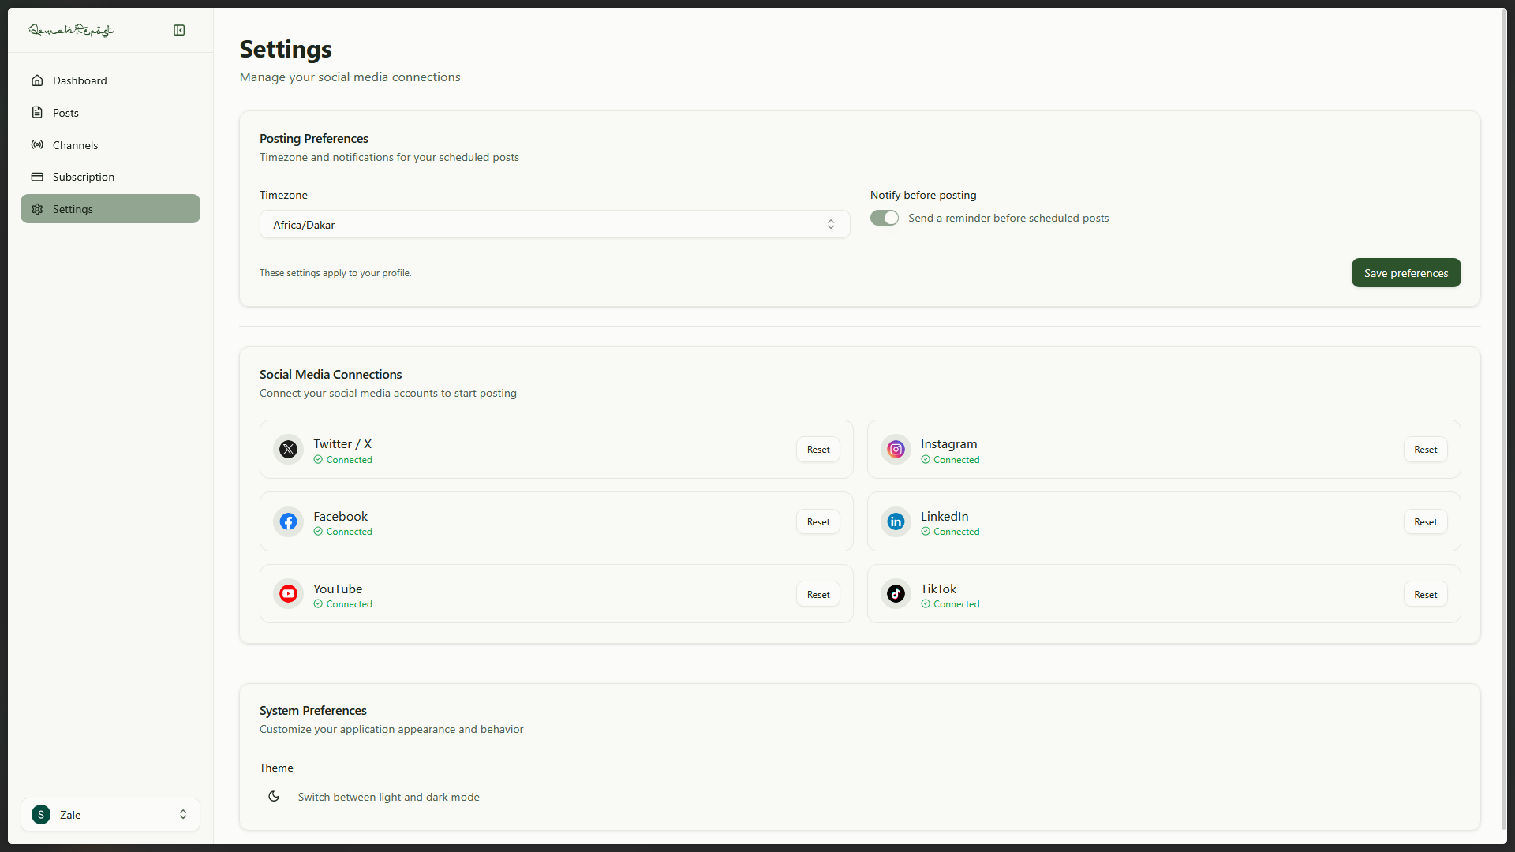
Task: Go to Dashboard in sidebar
Action: [x=80, y=80]
